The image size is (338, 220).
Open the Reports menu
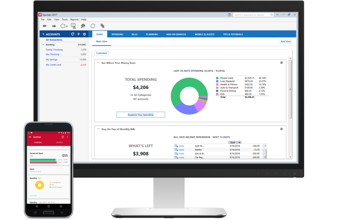[74, 19]
